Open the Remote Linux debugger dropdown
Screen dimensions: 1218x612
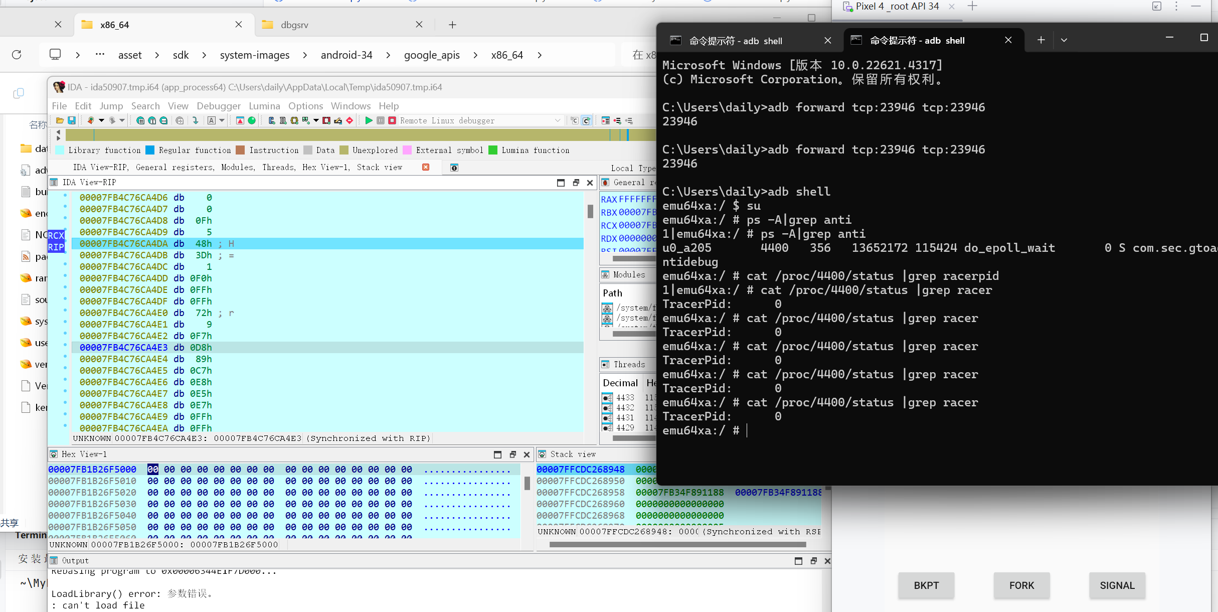558,120
